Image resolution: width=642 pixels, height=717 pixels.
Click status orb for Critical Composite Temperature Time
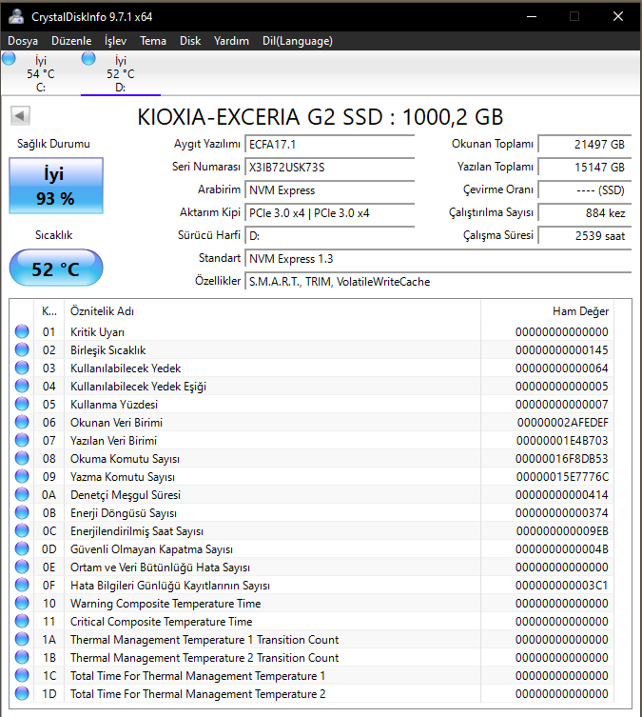point(22,622)
